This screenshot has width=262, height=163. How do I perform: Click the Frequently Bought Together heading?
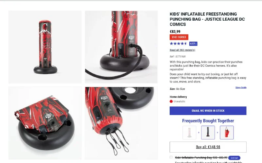click(208, 121)
